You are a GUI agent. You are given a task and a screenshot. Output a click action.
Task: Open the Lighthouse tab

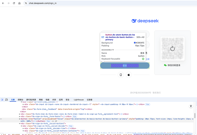coord(79,100)
